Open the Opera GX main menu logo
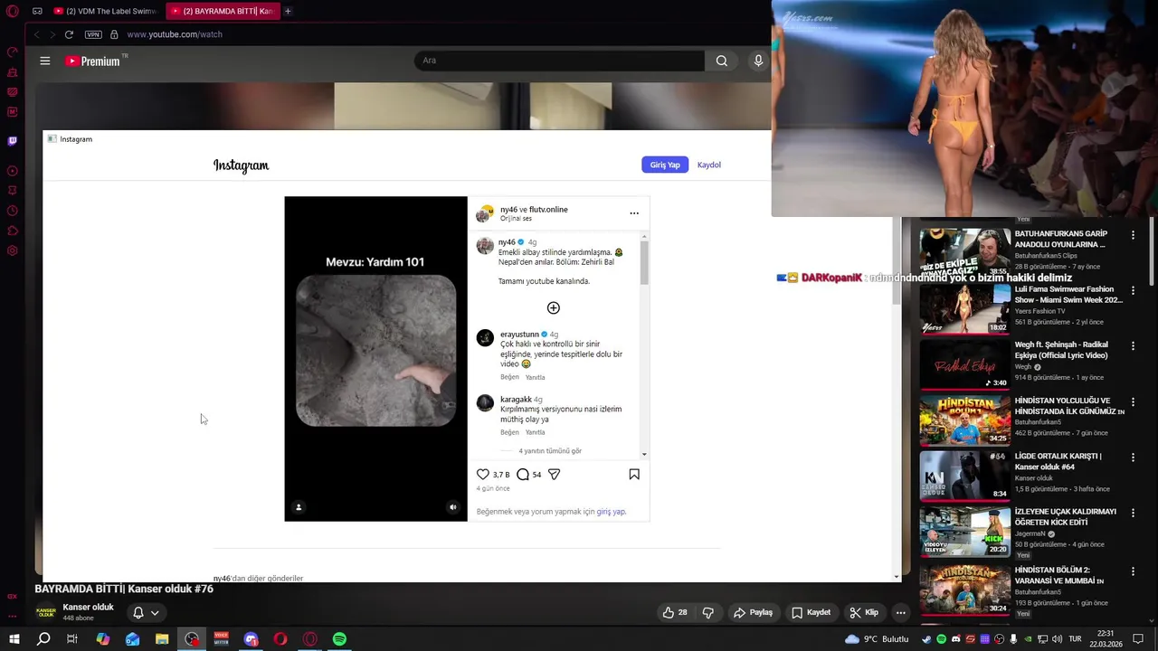Viewport: 1158px width, 651px height. (13, 11)
